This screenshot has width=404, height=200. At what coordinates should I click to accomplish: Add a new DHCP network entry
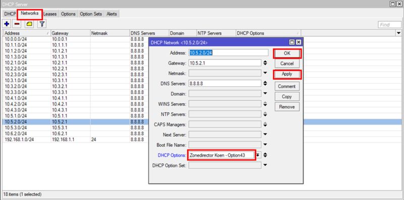point(7,24)
